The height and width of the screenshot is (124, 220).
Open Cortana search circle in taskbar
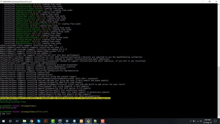pos(10,121)
